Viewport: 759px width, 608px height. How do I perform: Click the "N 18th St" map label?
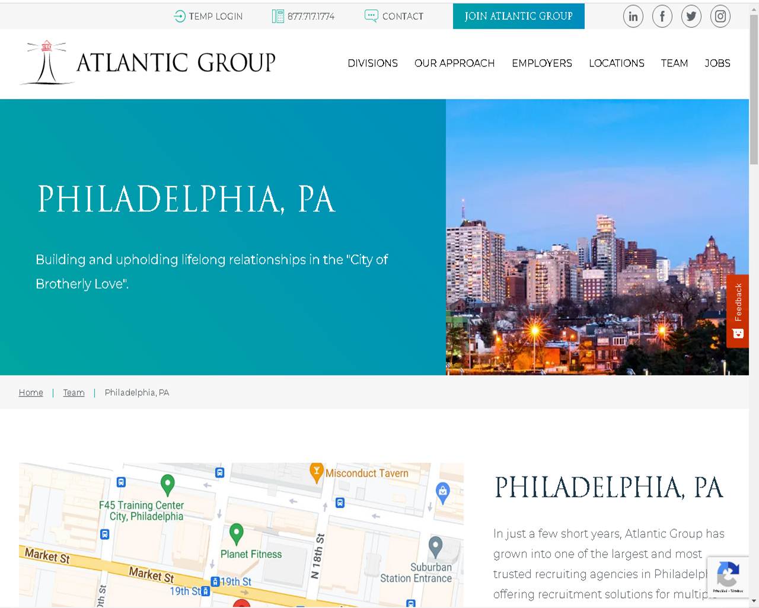pyautogui.click(x=318, y=556)
